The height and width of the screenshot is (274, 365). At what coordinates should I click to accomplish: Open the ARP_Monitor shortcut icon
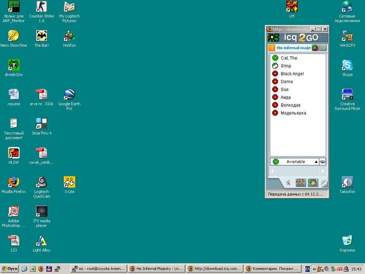point(14,6)
